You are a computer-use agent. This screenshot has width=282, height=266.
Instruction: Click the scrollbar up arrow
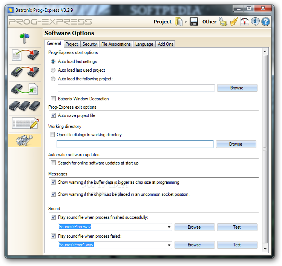(265, 51)
